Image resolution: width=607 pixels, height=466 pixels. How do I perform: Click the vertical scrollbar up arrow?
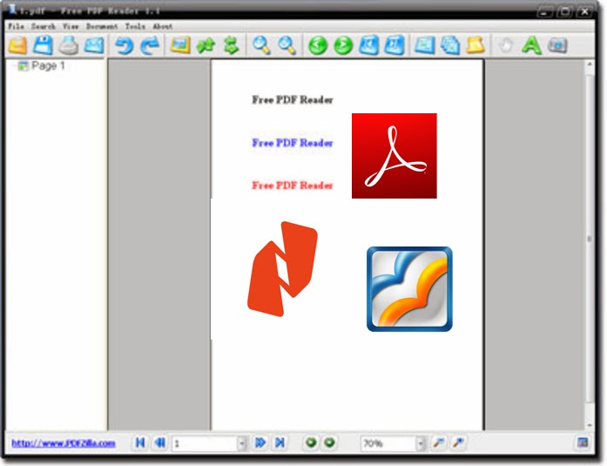click(x=590, y=65)
